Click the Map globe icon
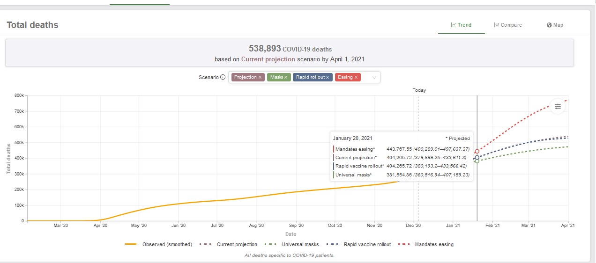The height and width of the screenshot is (263, 596). point(549,25)
